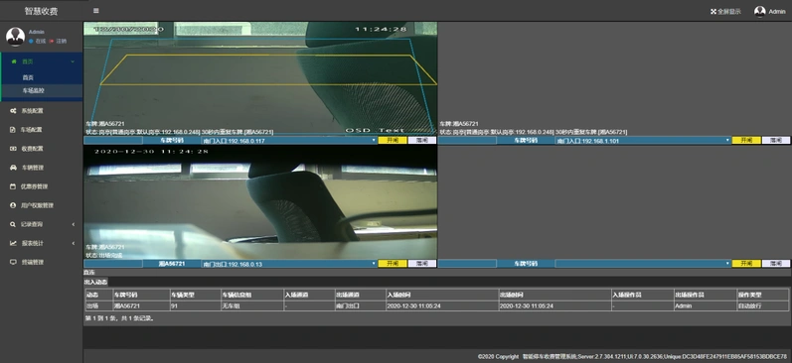The image size is (792, 363).
Task: Click 落闸 button for exit 192.168.0.13
Action: click(x=421, y=264)
